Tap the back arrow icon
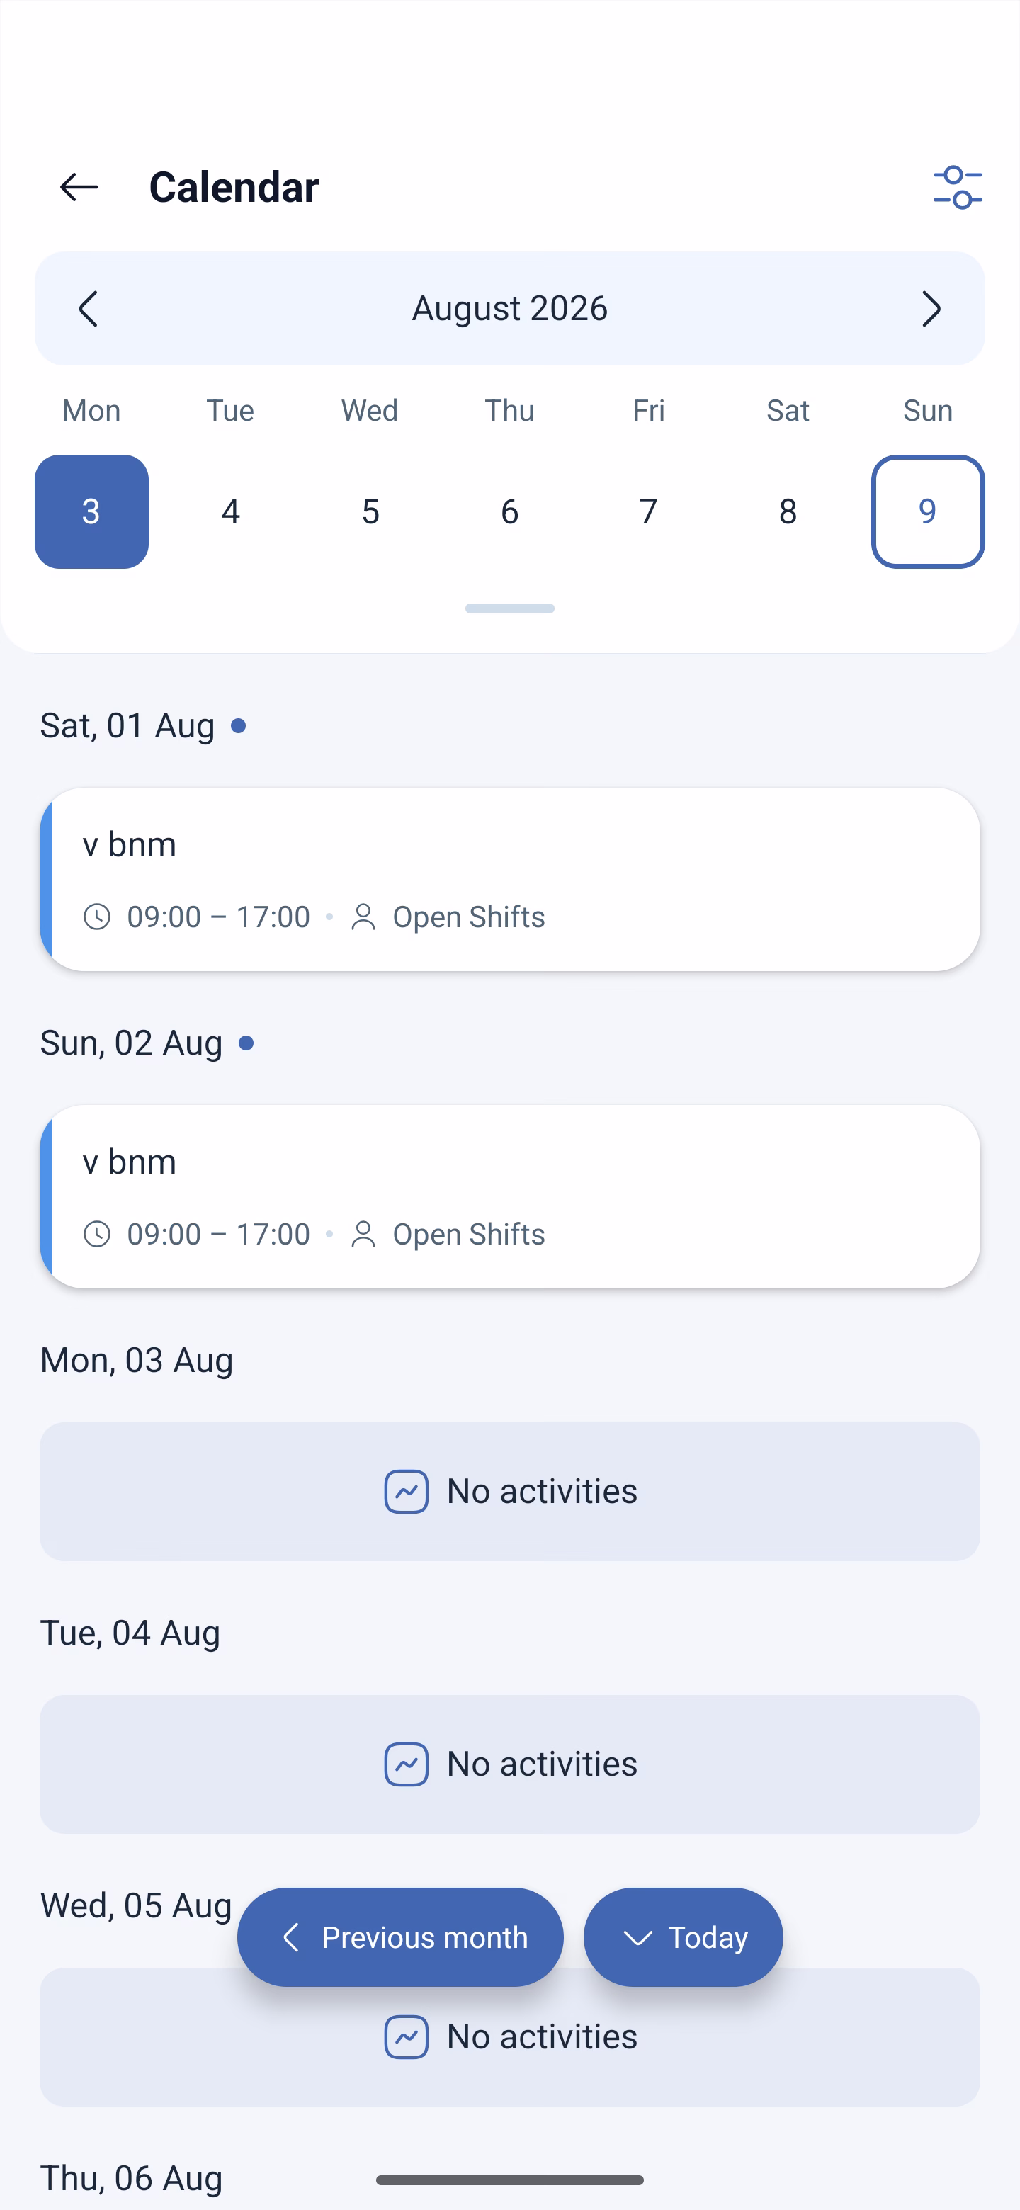 pos(79,187)
